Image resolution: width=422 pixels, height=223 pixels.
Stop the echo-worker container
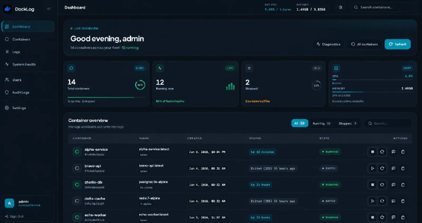point(373,217)
